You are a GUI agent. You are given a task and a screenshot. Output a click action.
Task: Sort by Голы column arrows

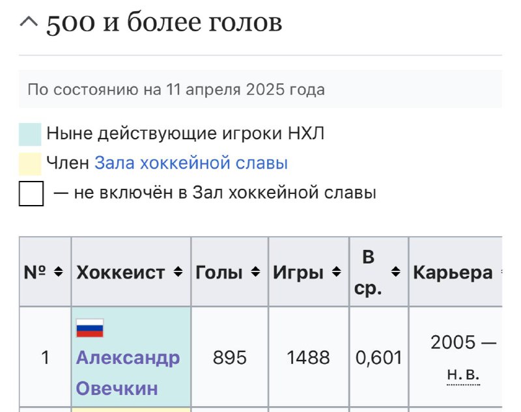click(255, 271)
